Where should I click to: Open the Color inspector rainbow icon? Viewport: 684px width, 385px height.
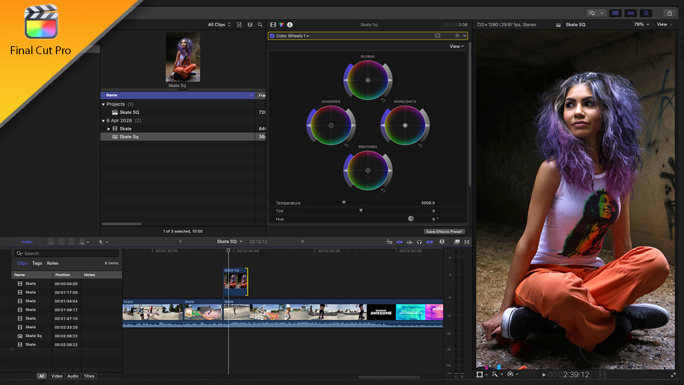click(282, 25)
